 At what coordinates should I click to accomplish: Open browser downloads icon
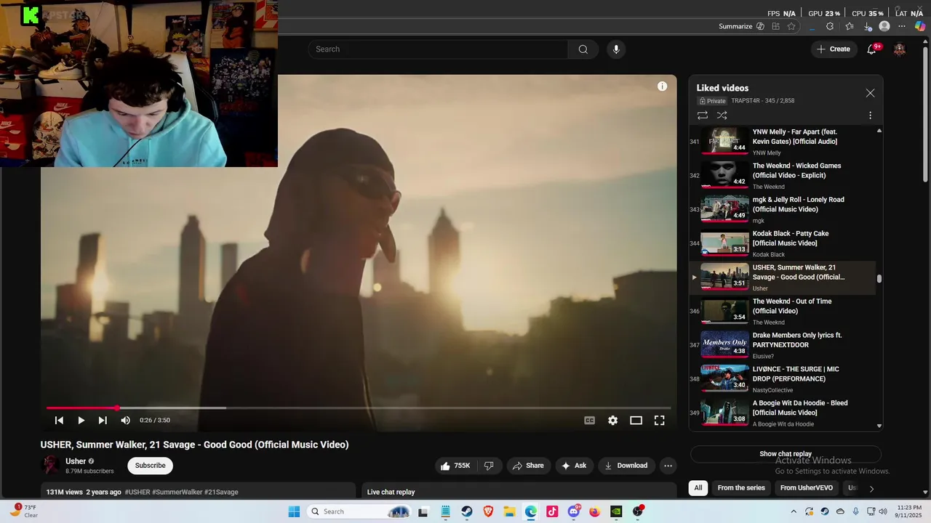(868, 26)
